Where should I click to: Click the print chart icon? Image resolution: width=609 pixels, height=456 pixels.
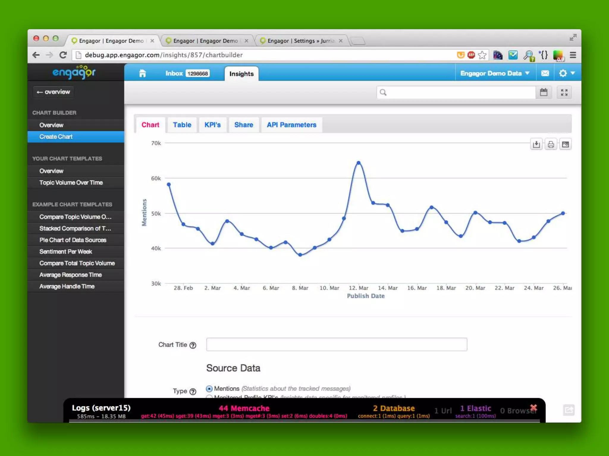click(x=551, y=145)
